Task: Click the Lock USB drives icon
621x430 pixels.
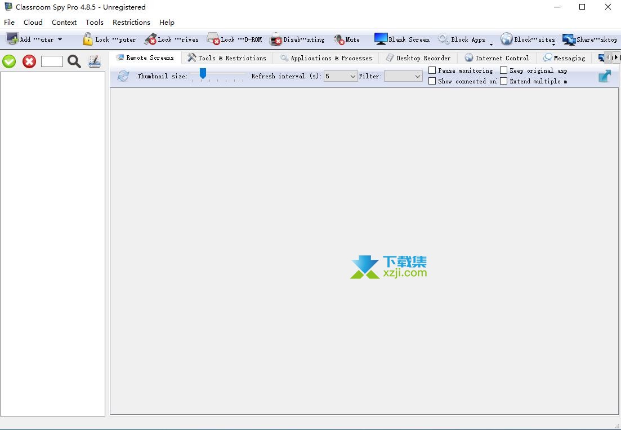Action: 150,39
